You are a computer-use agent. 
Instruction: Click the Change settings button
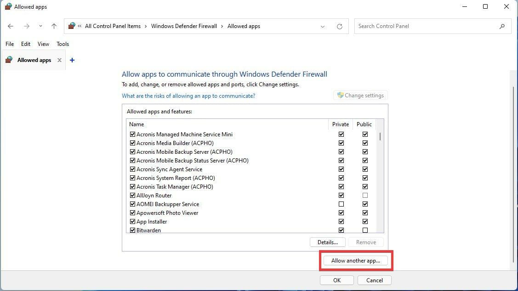[360, 95]
